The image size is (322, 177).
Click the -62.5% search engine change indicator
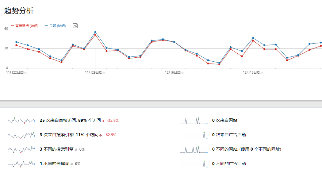point(110,135)
